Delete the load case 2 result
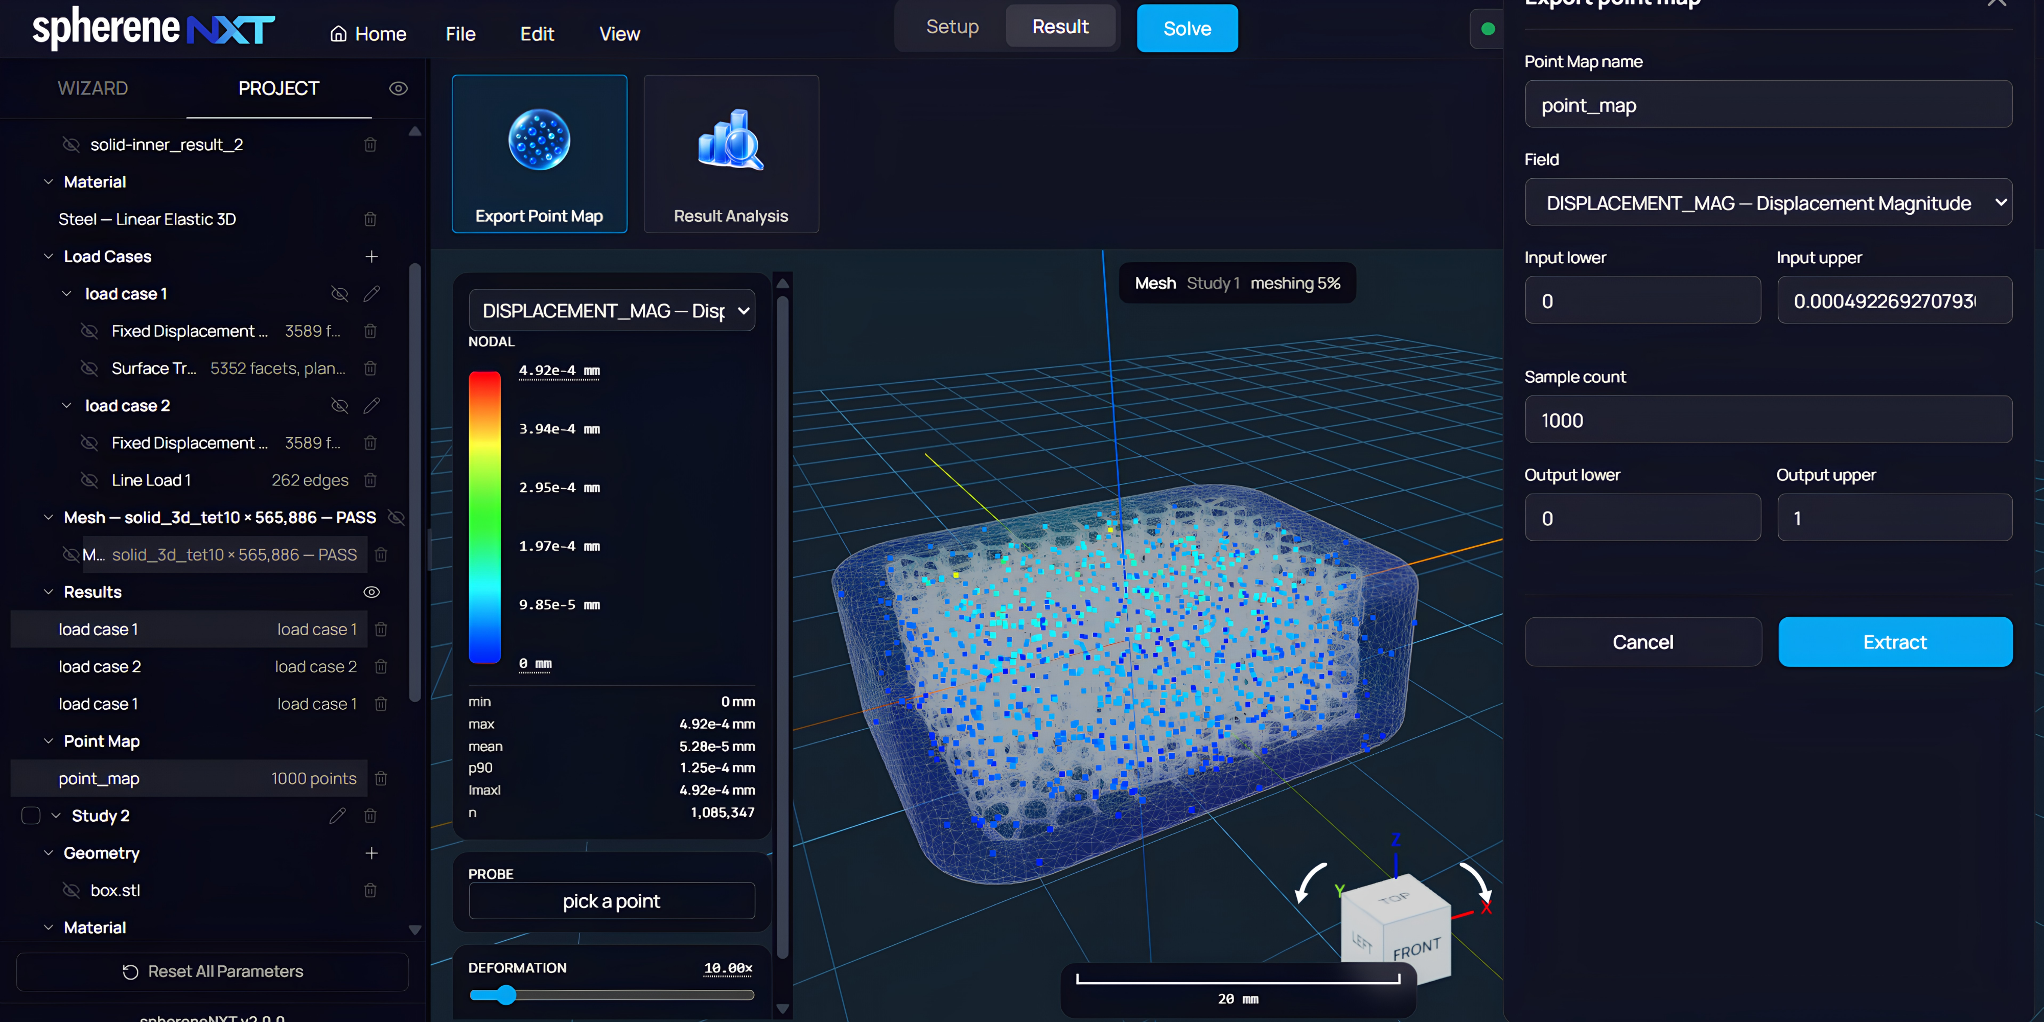This screenshot has width=2044, height=1022. point(381,666)
